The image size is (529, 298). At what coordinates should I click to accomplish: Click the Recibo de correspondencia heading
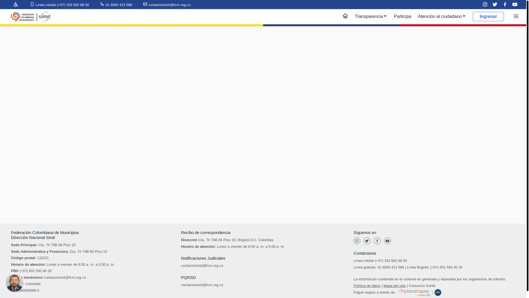pos(206,233)
